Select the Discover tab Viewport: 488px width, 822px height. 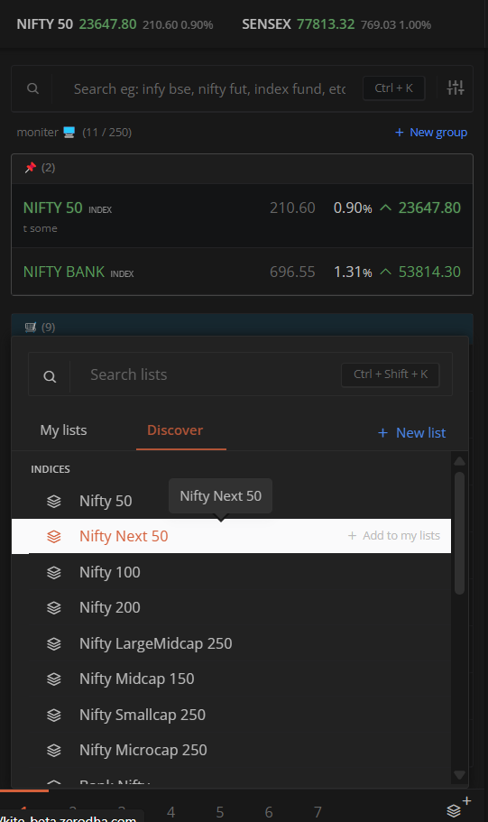pos(175,430)
